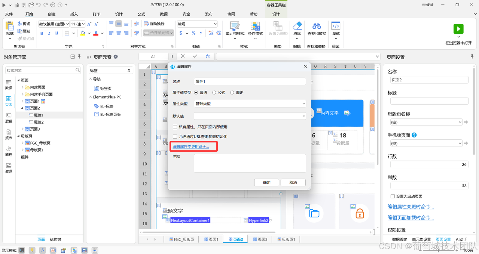Image resolution: width=479 pixels, height=254 pixels.
Task: Click the save icon in quick access toolbar
Action: 24,5
